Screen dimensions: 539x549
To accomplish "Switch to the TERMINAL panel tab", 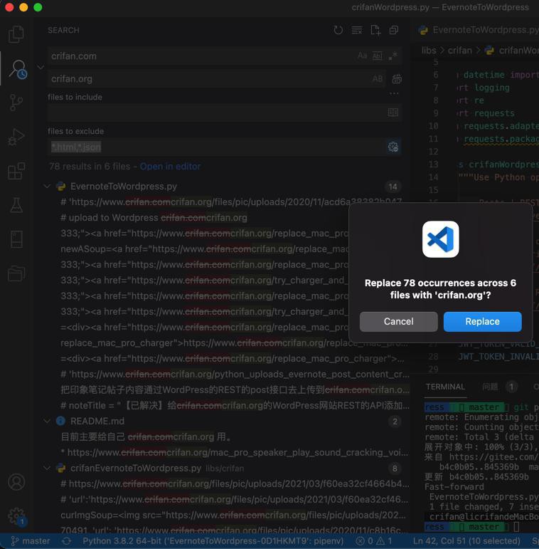I will 445,387.
